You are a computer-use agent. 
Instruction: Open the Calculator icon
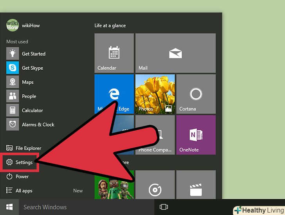(13, 110)
